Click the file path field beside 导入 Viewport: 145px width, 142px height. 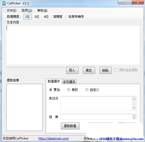[x=36, y=70]
